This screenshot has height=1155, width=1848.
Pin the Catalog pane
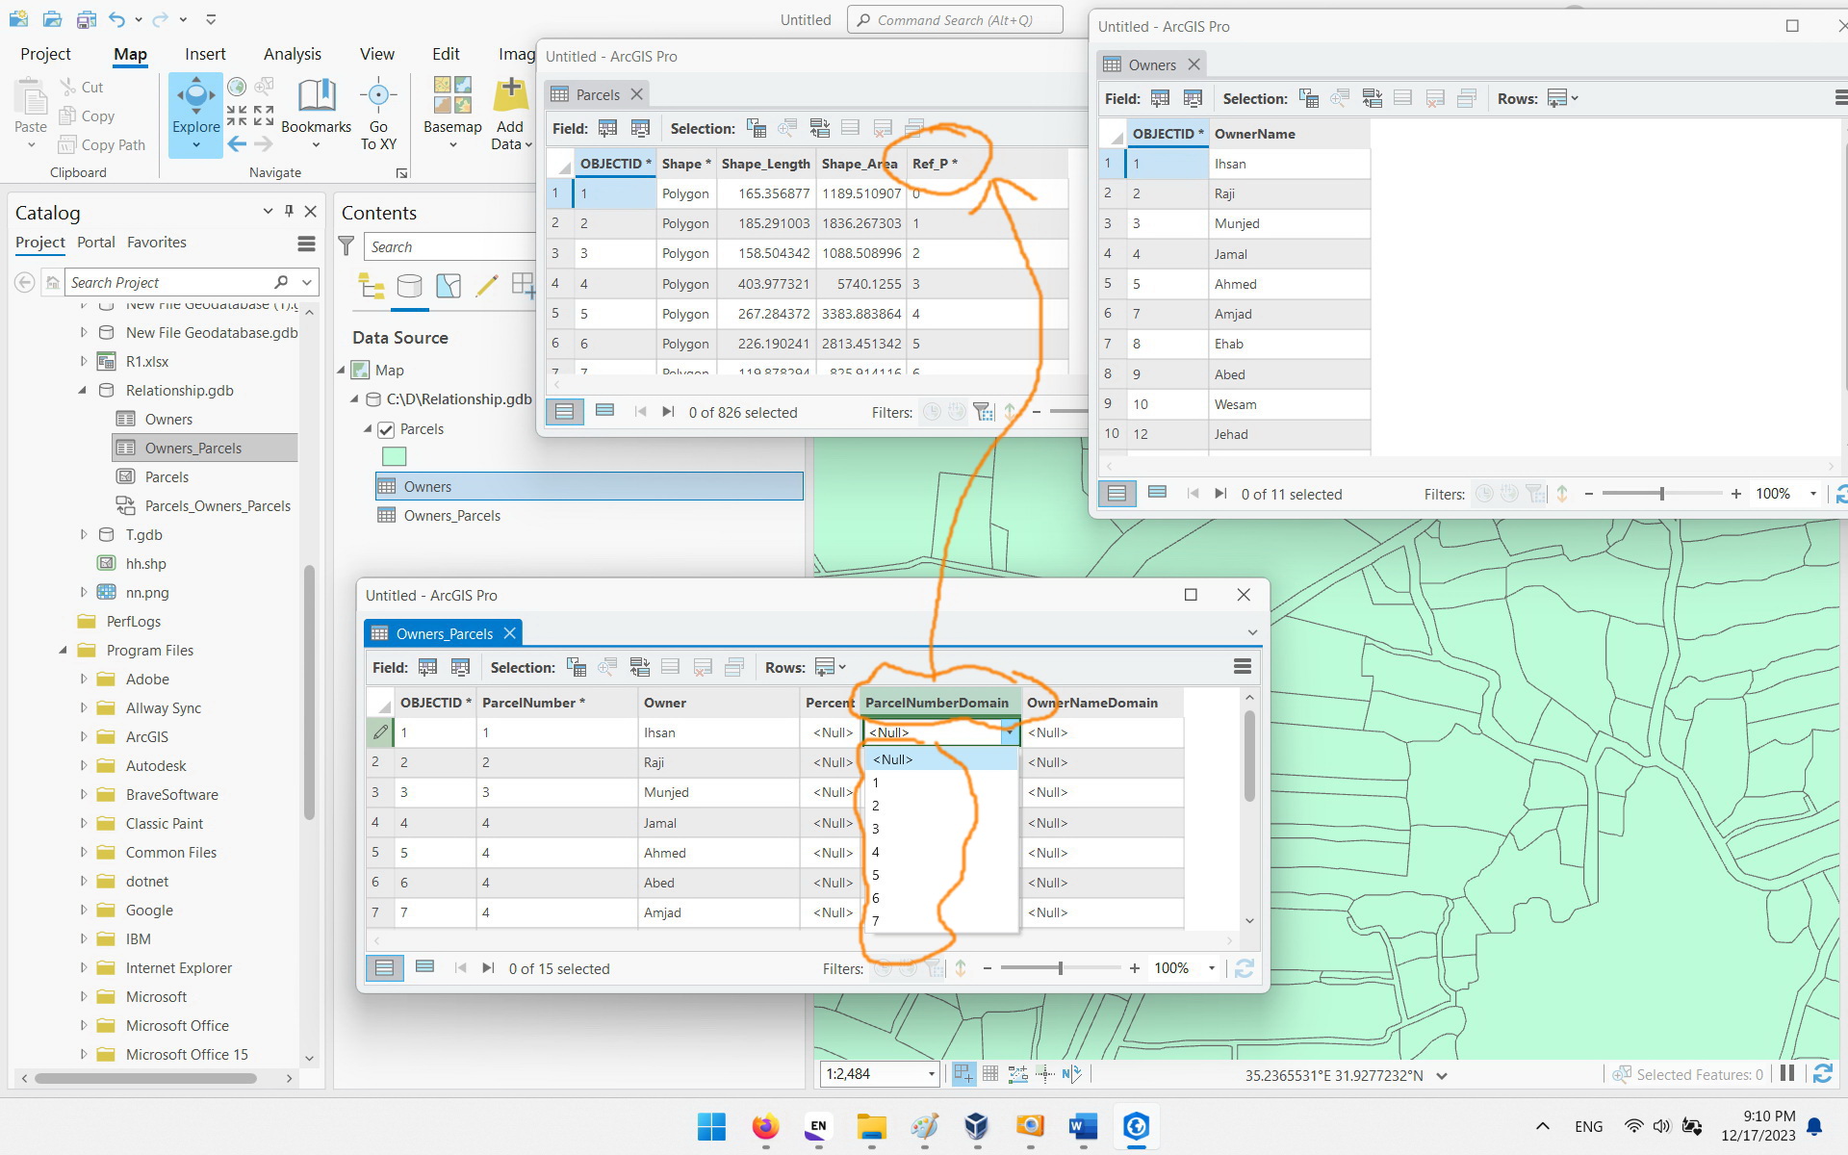click(289, 212)
